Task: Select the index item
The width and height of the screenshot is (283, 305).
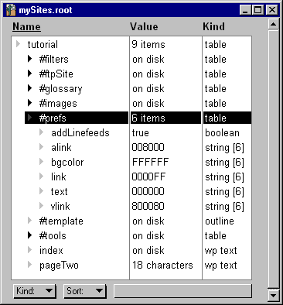Action: [51, 250]
